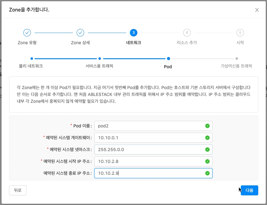Click the 예약된 시스템 시작 IP 주소 field
The height and width of the screenshot is (205, 267).
tap(150, 161)
